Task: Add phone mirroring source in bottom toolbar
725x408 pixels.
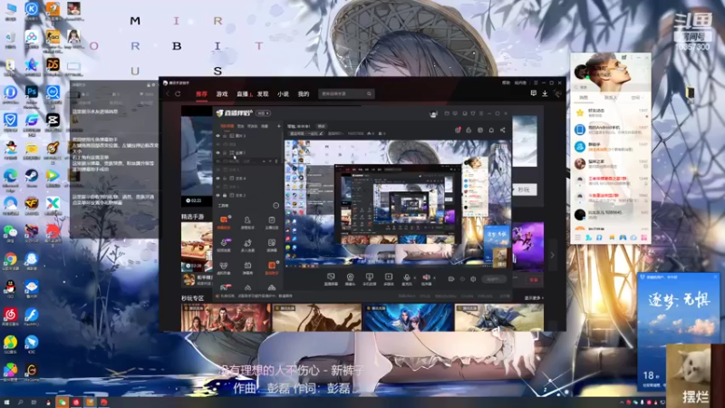Action: [369, 279]
